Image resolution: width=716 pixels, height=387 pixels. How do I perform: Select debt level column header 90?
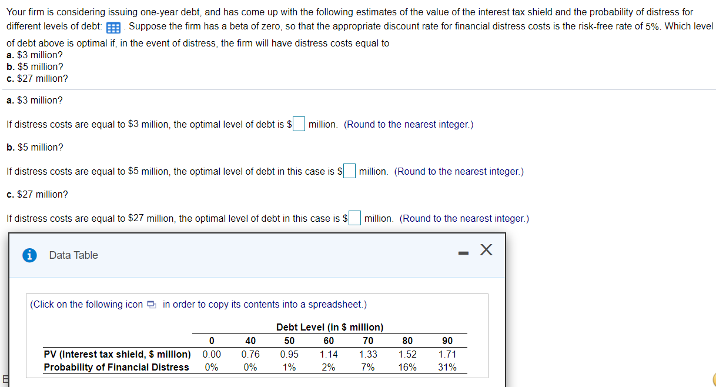pos(447,341)
